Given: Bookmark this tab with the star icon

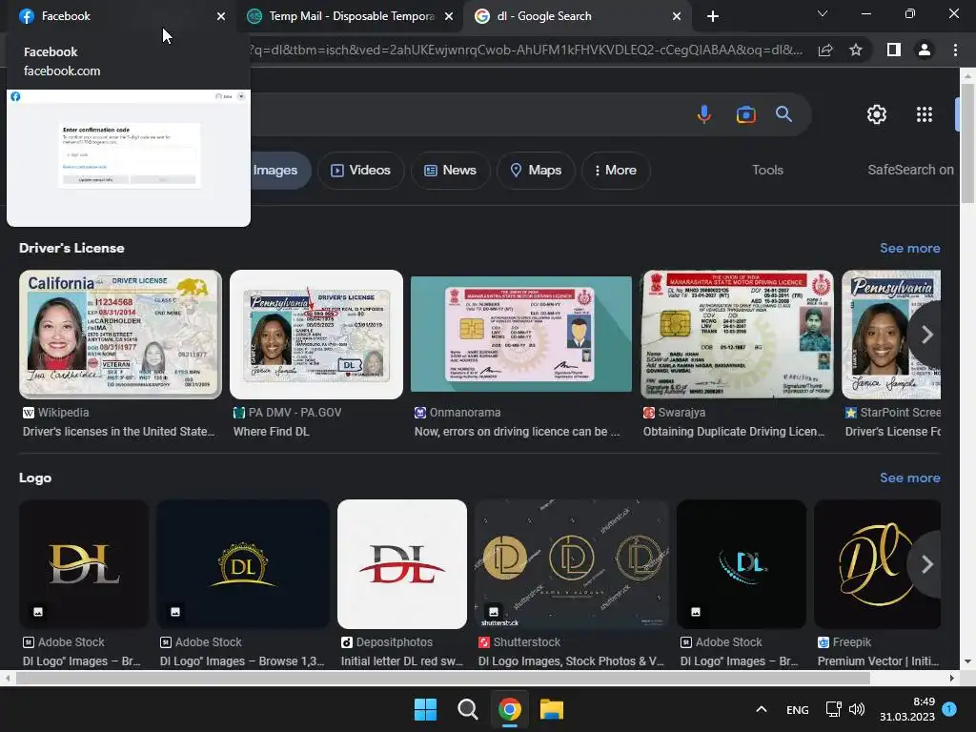Looking at the screenshot, I should point(856,50).
